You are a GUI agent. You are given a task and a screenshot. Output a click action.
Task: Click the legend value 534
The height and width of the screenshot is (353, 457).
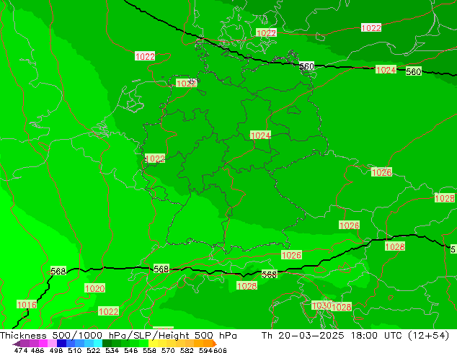tap(112, 350)
